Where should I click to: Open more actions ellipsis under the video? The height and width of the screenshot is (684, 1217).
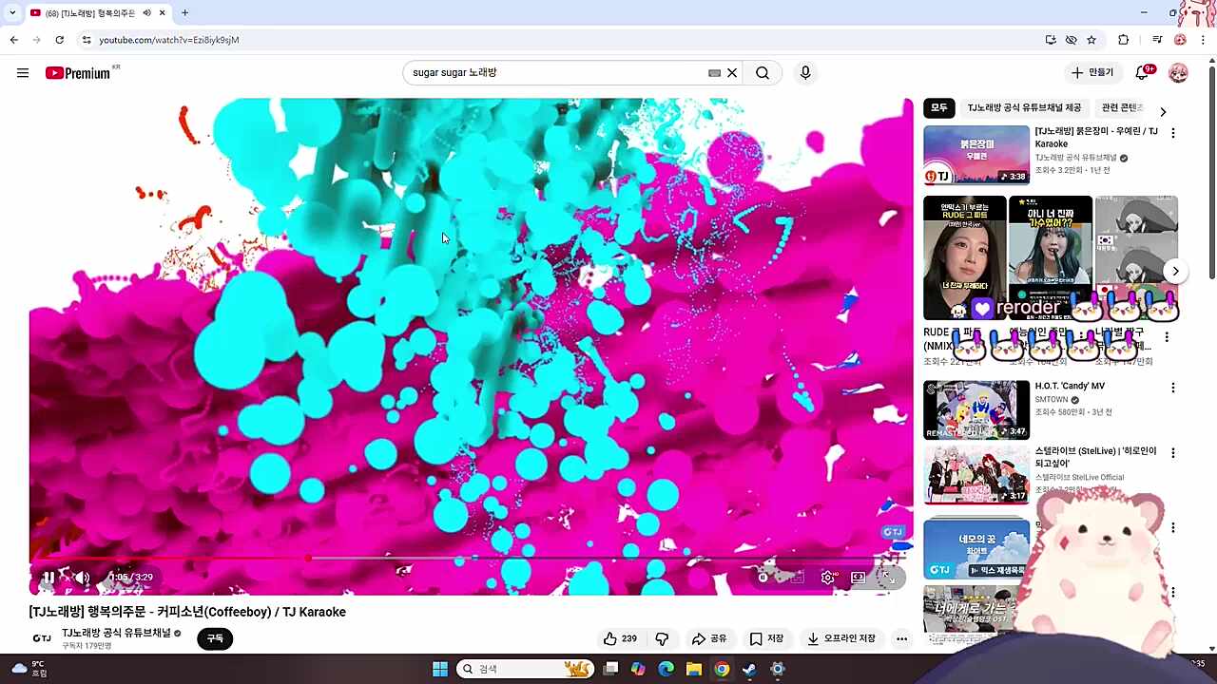point(901,638)
